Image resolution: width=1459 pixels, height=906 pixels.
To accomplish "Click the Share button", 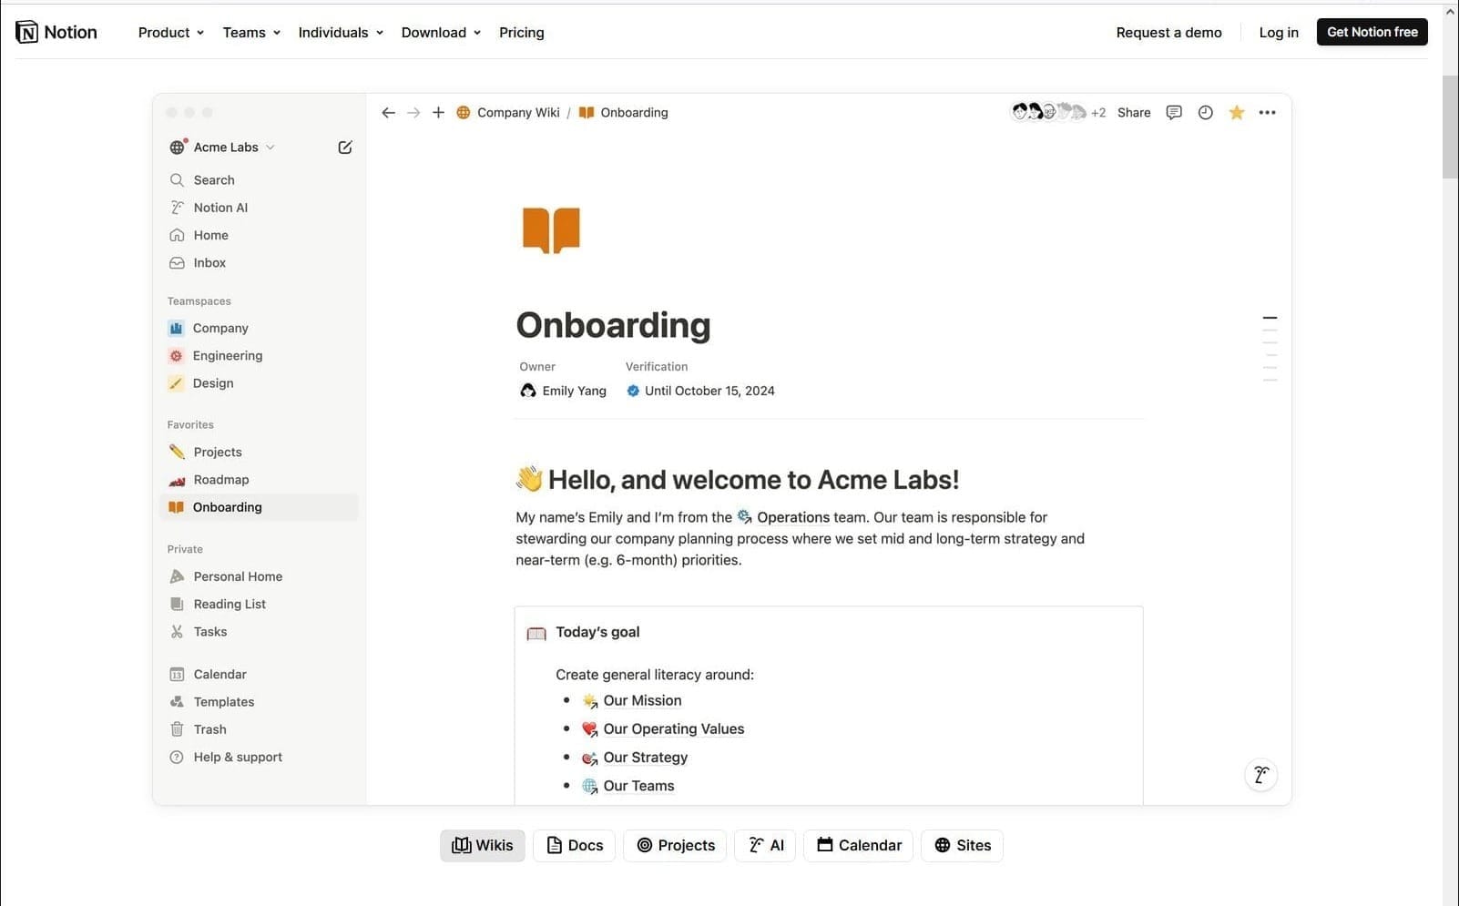I will (1134, 113).
